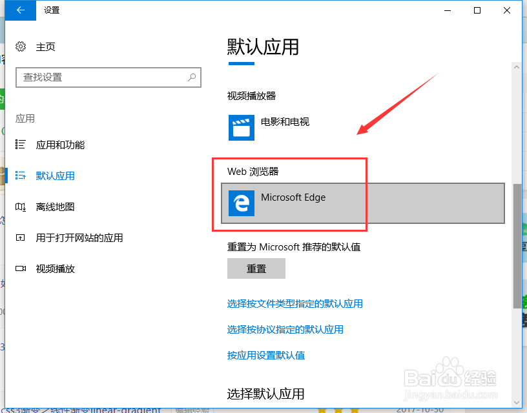Click the settings home gear icon
Image resolution: width=527 pixels, height=413 pixels.
pyautogui.click(x=21, y=46)
